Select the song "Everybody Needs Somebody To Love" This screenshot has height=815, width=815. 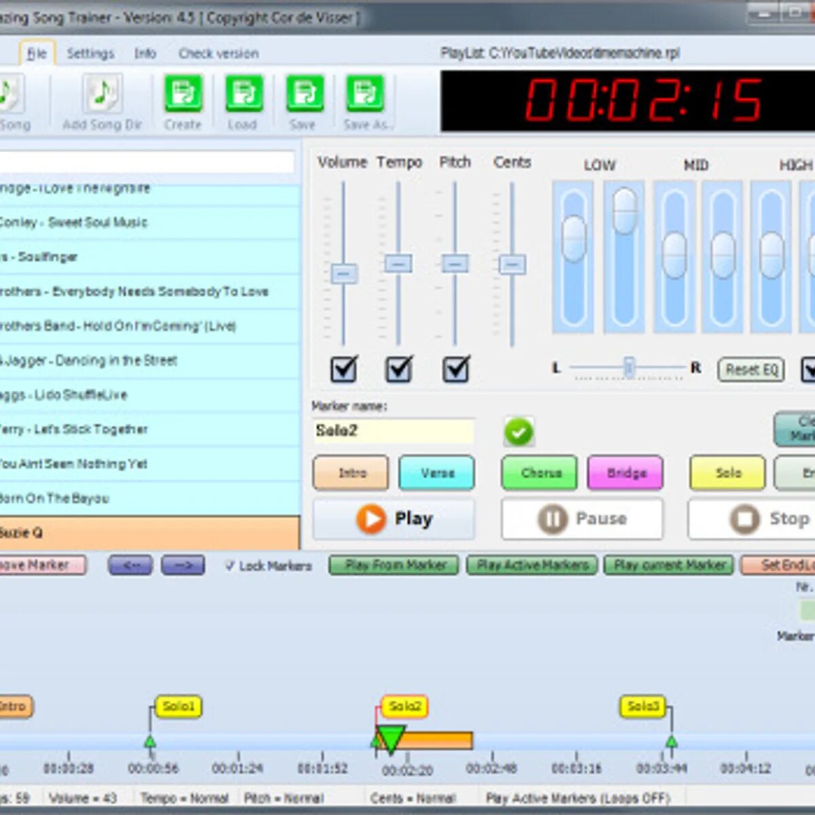click(149, 292)
